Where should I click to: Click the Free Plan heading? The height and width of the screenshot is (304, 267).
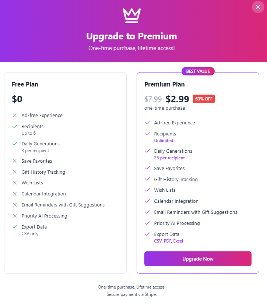[25, 84]
